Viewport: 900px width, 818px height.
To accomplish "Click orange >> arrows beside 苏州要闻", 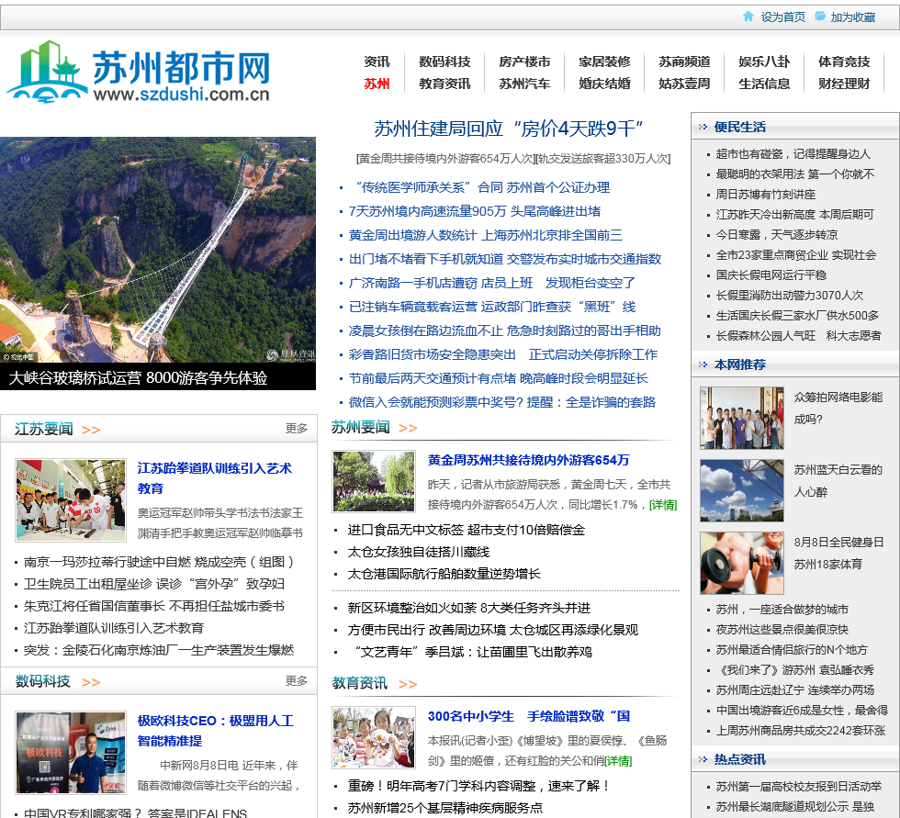I will (x=408, y=429).
